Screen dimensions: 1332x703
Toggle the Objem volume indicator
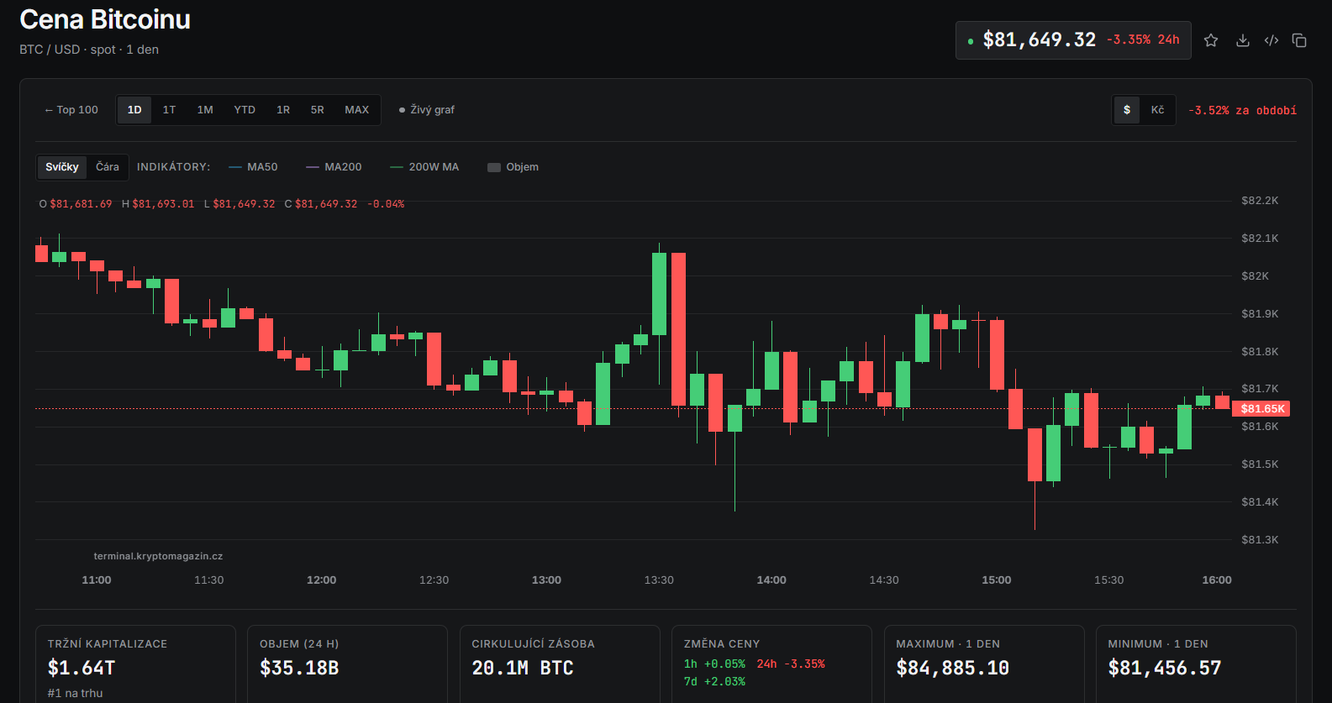[x=513, y=167]
